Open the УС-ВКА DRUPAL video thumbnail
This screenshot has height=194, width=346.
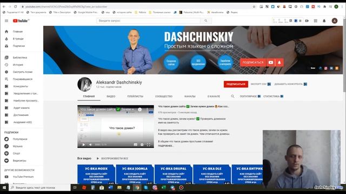coord(173,174)
